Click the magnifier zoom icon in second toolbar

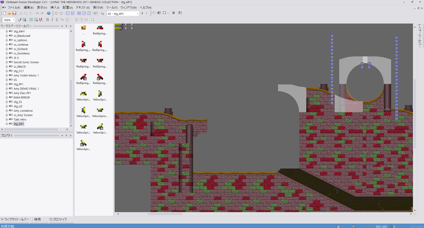(x=93, y=20)
